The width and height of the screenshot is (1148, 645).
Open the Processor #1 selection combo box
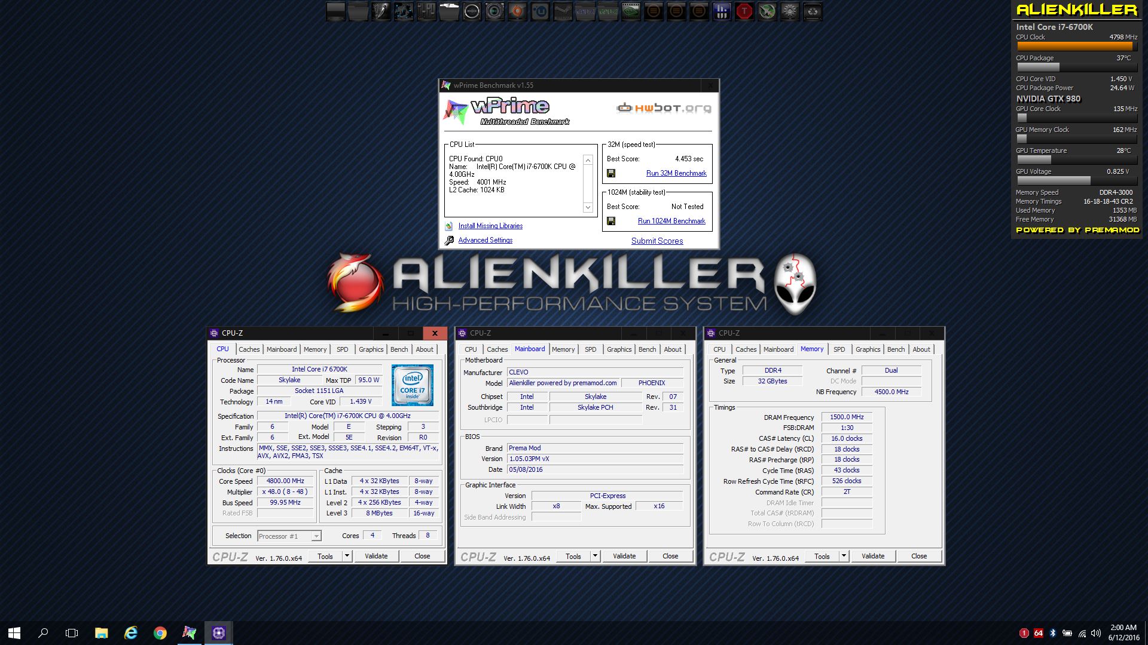(289, 536)
